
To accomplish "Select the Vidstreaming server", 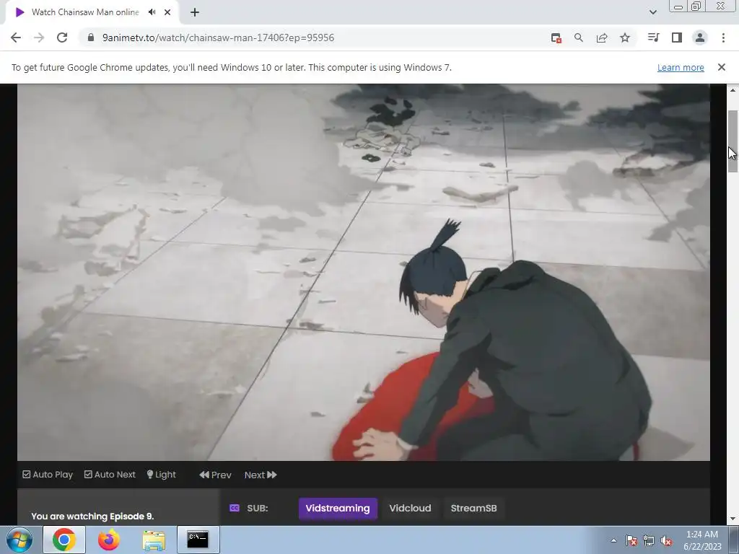I will coord(338,509).
